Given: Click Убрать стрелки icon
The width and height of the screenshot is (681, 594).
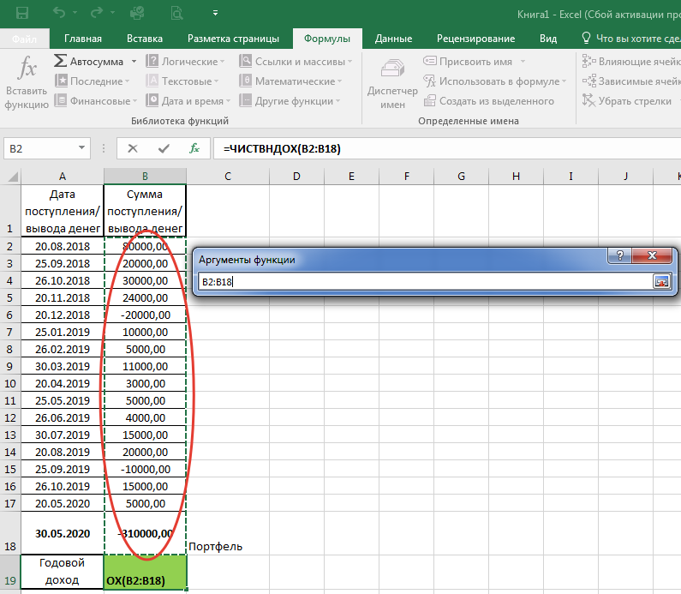Looking at the screenshot, I should coord(589,100).
